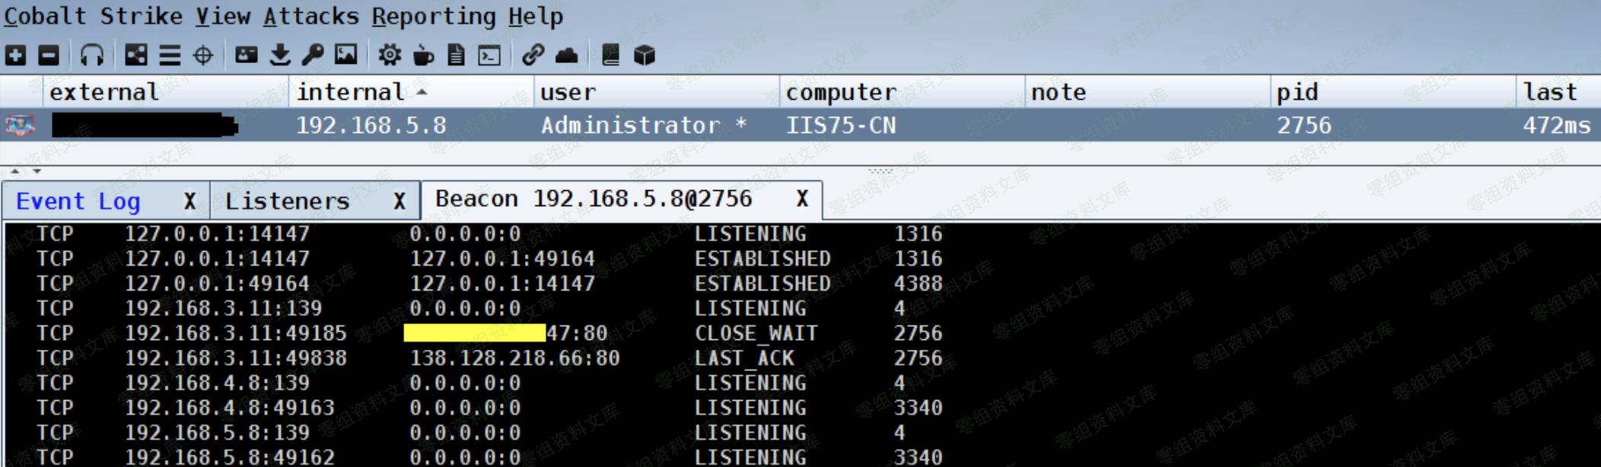The height and width of the screenshot is (467, 1601).
Task: Show targets view using crosshair icon
Action: (x=203, y=55)
